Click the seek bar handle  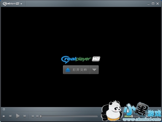pyautogui.click(x=41, y=116)
